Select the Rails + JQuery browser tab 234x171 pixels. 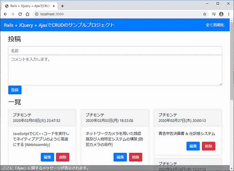tap(30, 6)
